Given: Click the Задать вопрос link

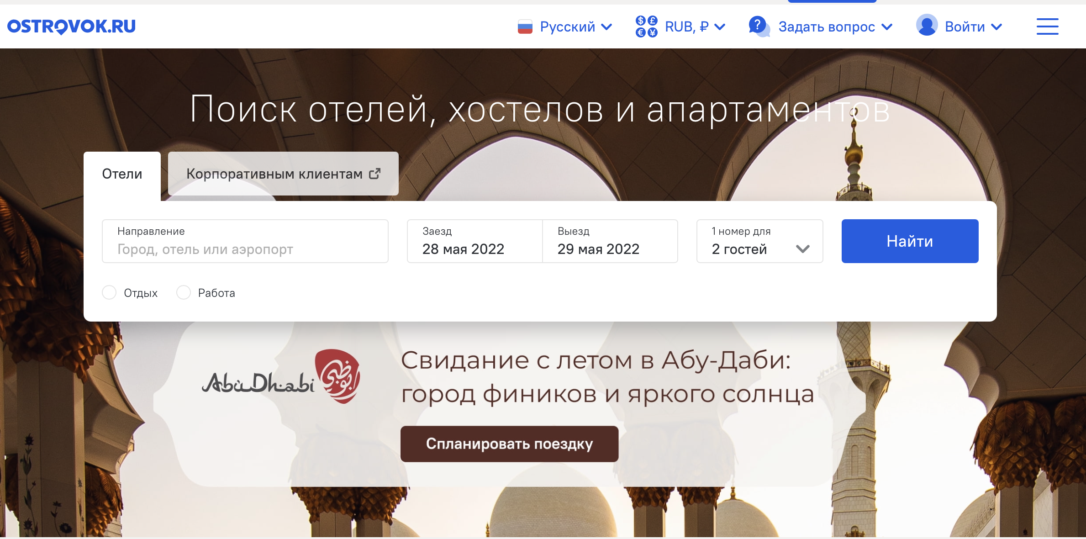Looking at the screenshot, I should 827,27.
